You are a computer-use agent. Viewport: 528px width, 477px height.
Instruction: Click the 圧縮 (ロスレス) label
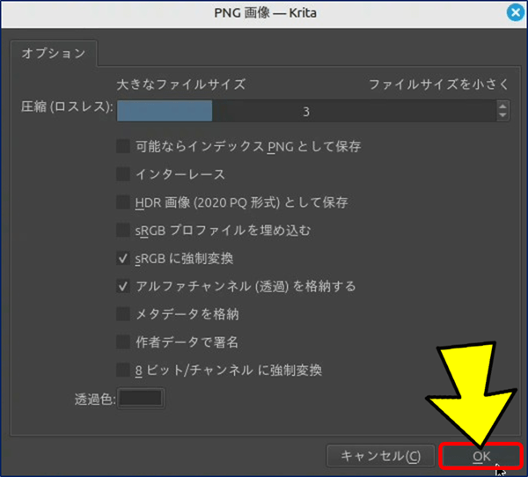[67, 107]
